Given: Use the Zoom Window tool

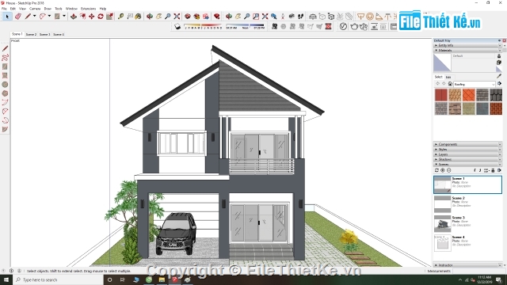Looking at the screenshot, I should click(256, 16).
